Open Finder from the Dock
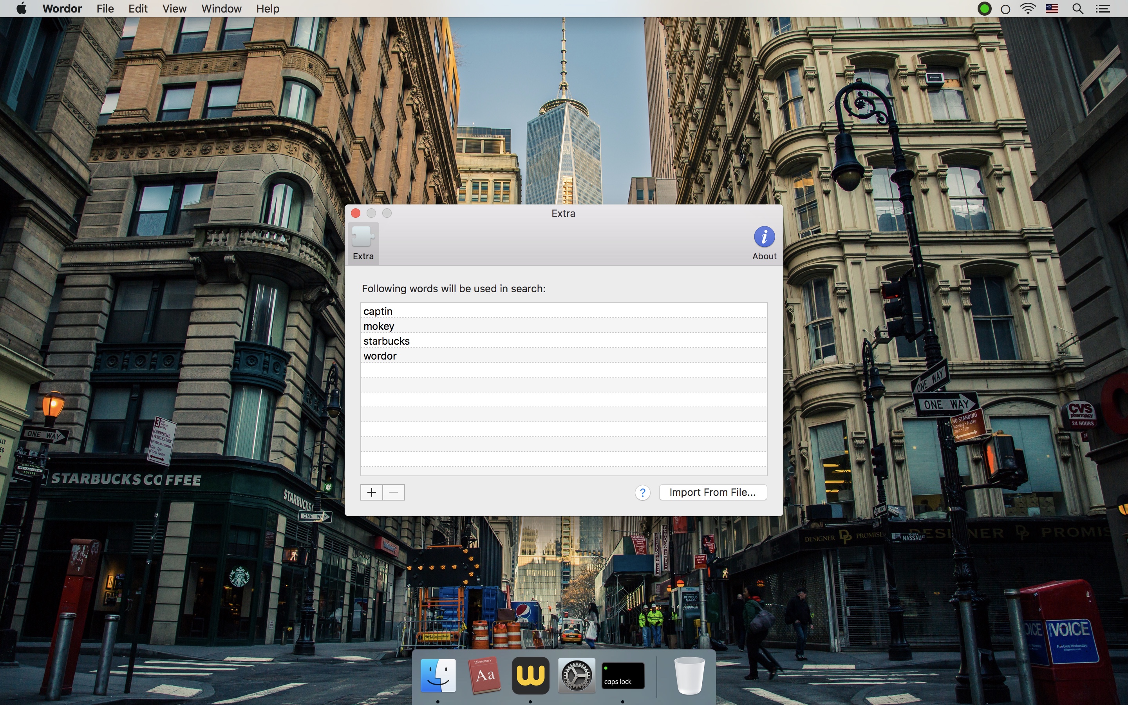The width and height of the screenshot is (1128, 705). point(437,675)
